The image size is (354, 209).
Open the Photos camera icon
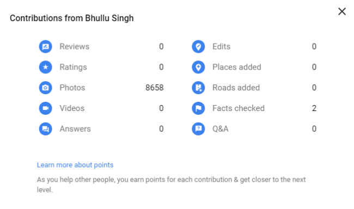(45, 88)
